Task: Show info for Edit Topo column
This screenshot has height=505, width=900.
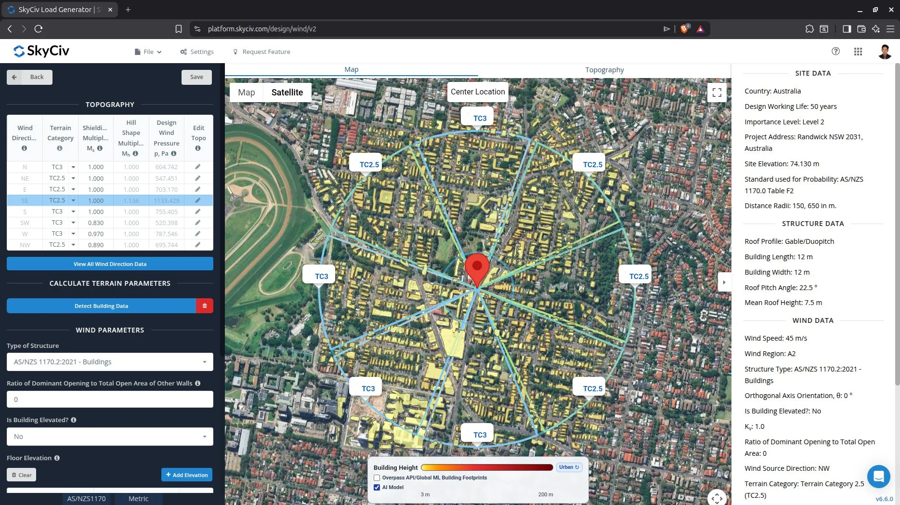Action: pyautogui.click(x=198, y=148)
